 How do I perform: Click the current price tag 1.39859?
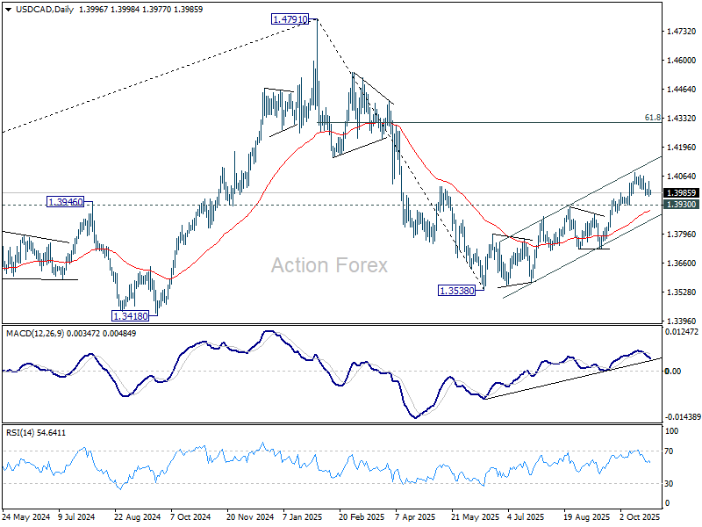point(682,192)
